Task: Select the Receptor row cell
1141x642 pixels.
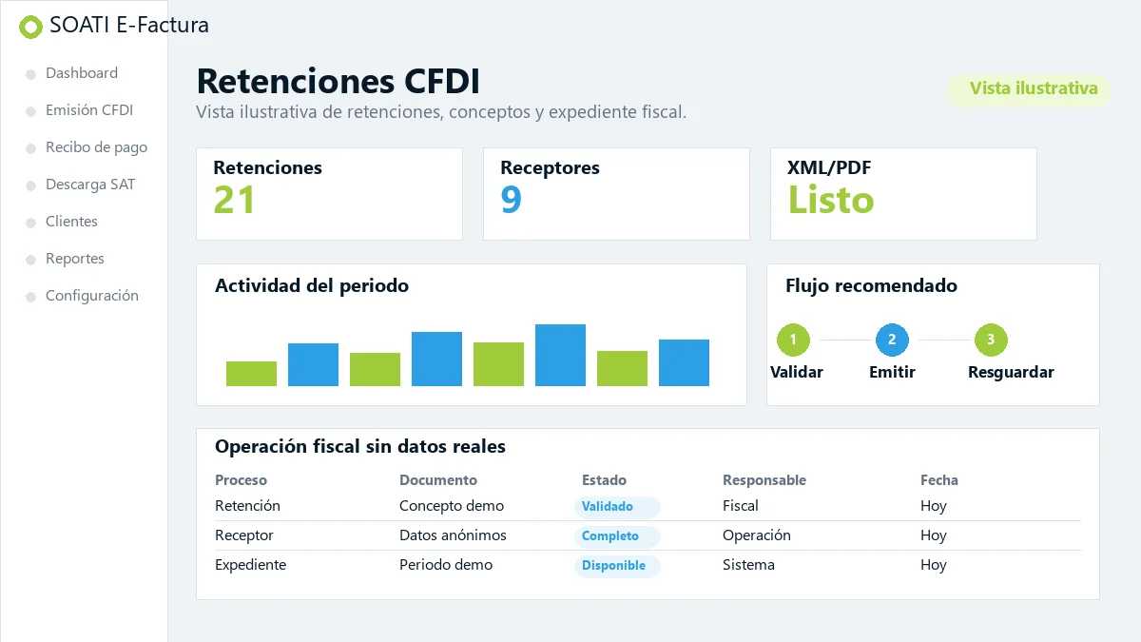Action: tap(244, 535)
